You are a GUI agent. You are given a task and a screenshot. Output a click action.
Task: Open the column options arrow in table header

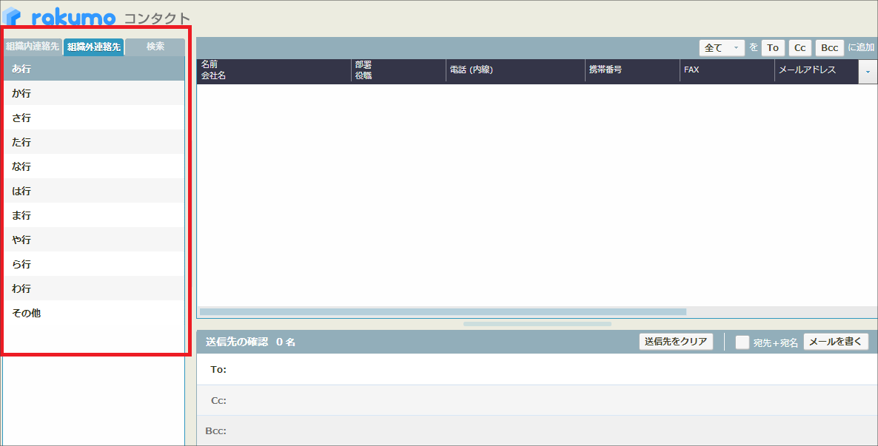click(x=868, y=72)
